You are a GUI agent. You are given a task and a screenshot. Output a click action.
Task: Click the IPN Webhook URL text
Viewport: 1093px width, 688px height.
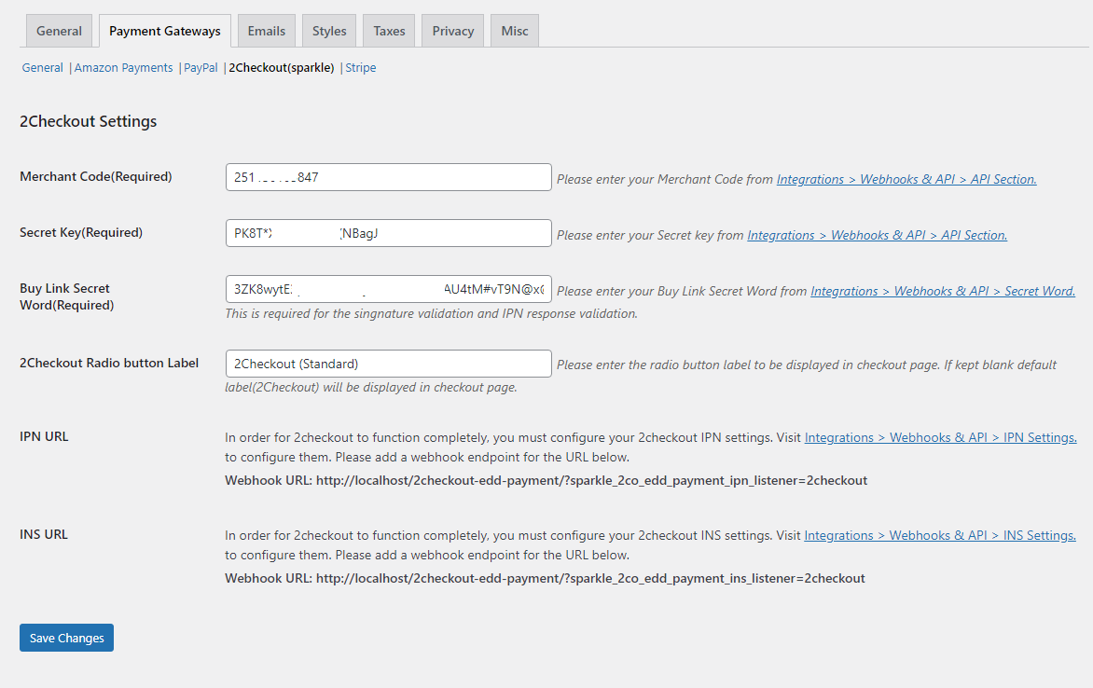pyautogui.click(x=546, y=480)
